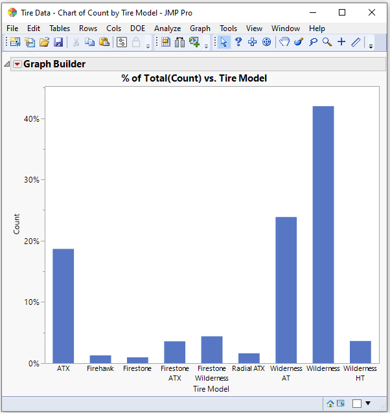
Task: Click the New Data Table toolbar icon
Action: pos(14,42)
